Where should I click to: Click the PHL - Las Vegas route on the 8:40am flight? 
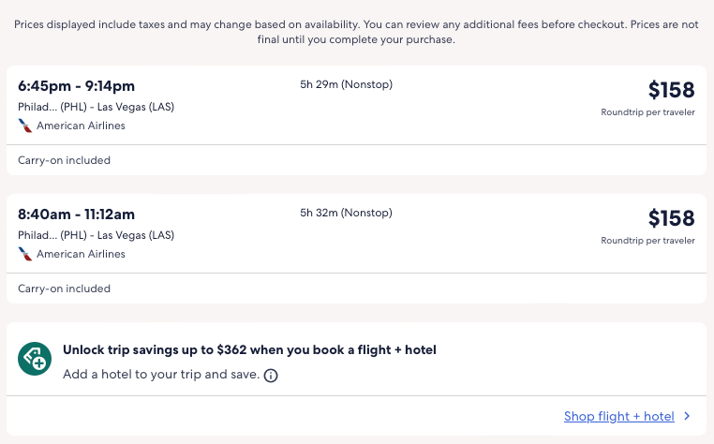96,235
